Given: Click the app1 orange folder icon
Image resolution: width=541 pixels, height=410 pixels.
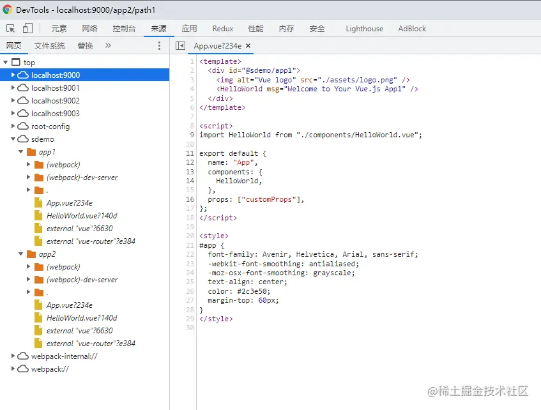Looking at the screenshot, I should pyautogui.click(x=31, y=152).
